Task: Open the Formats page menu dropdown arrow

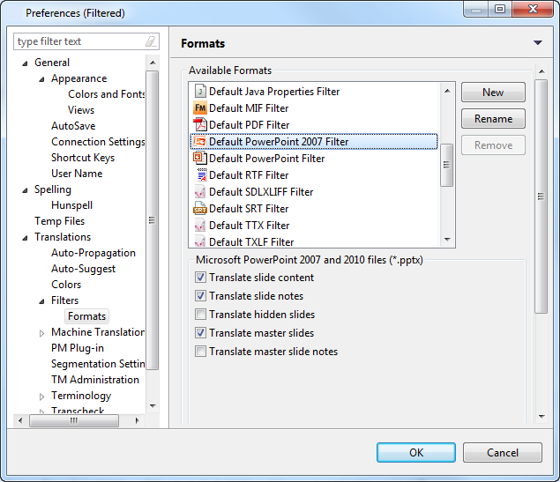Action: 537,43
